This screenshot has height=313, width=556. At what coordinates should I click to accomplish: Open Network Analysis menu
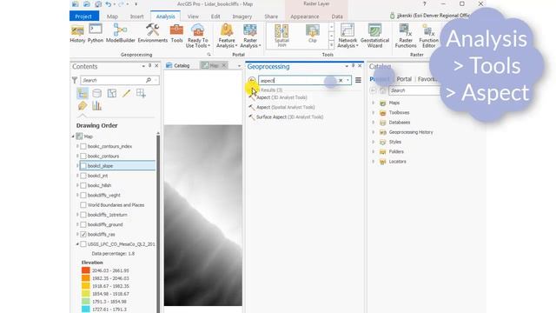(x=347, y=36)
